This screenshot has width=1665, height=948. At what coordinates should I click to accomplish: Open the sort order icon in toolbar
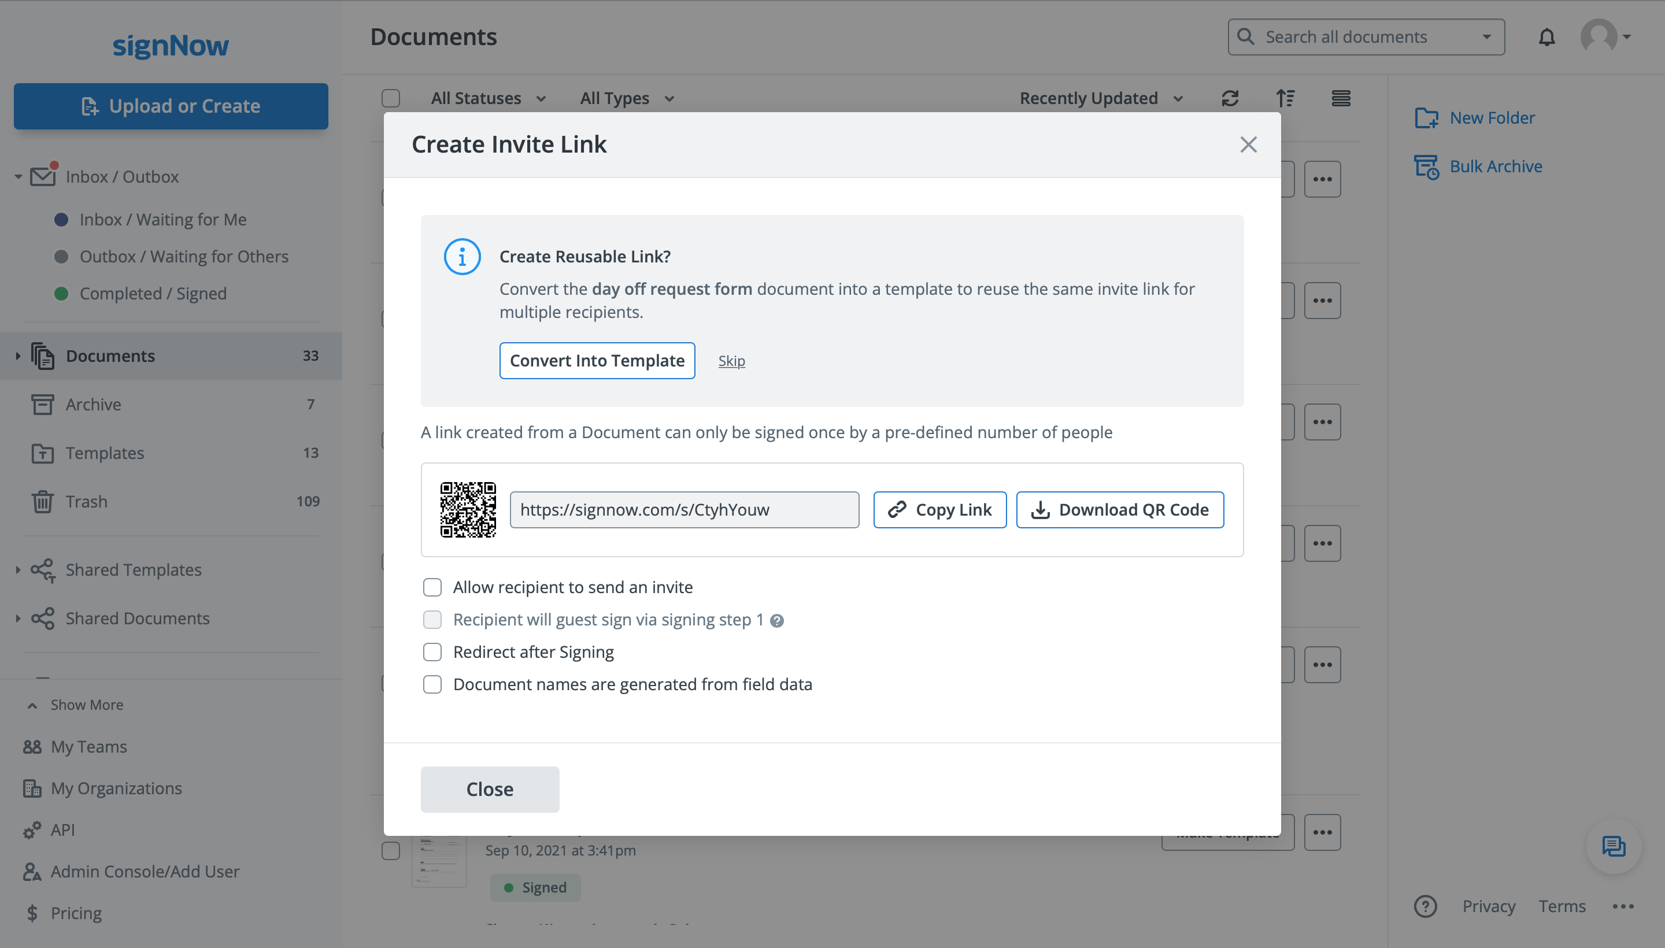(1286, 98)
